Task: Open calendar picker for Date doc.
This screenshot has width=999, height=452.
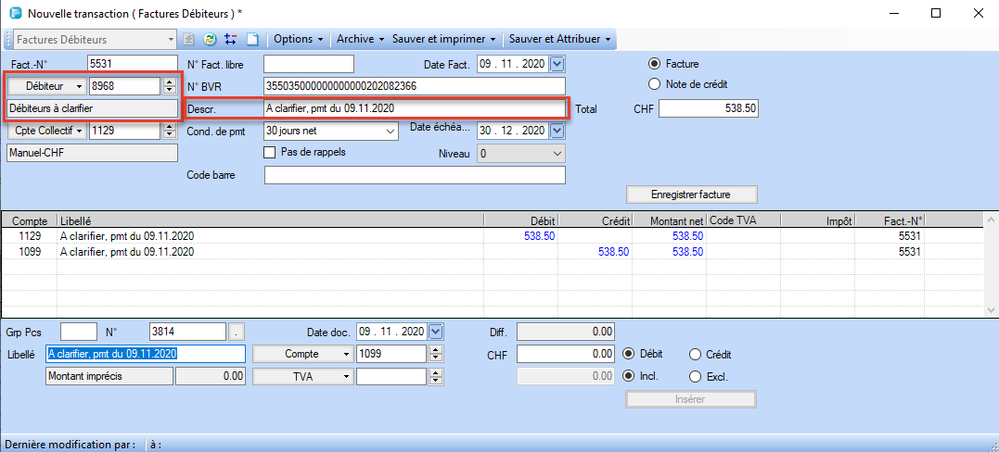Action: point(437,332)
